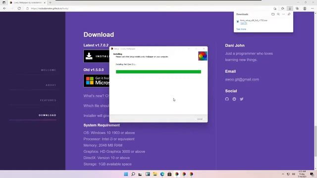Open downloads folder icon in Downloads panel
This screenshot has width=317, height=178.
pos(273,14)
